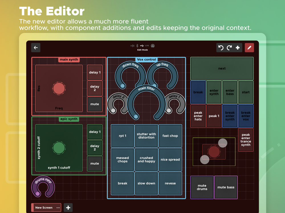
Task: Tap the blue break pad beside enter synth
Action: (198, 92)
